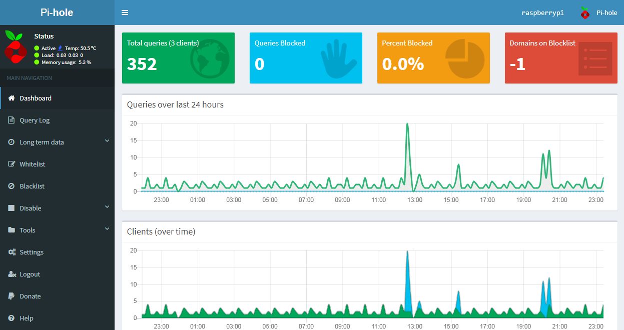The width and height of the screenshot is (624, 330).
Task: Click the Temp: 50.5 °C reading
Action: (81, 48)
